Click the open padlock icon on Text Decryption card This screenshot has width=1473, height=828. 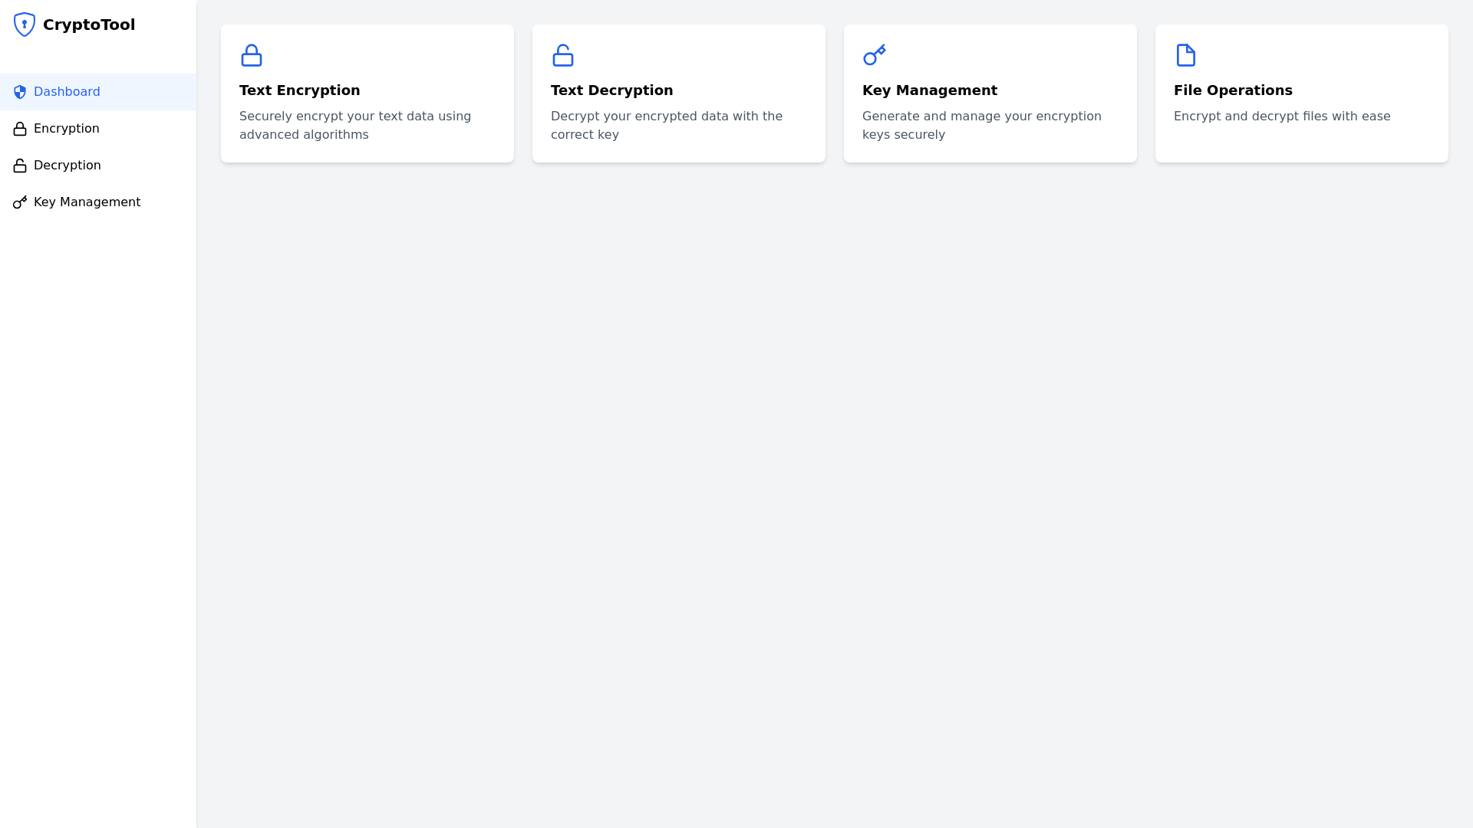click(563, 55)
